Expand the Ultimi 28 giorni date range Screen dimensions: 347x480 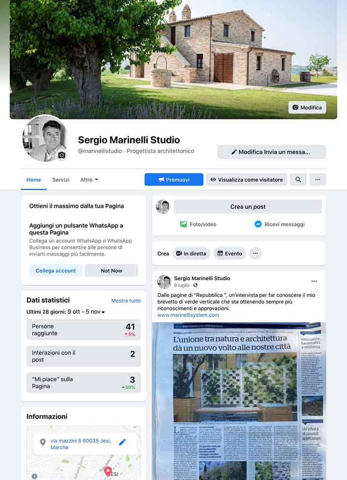[65, 312]
